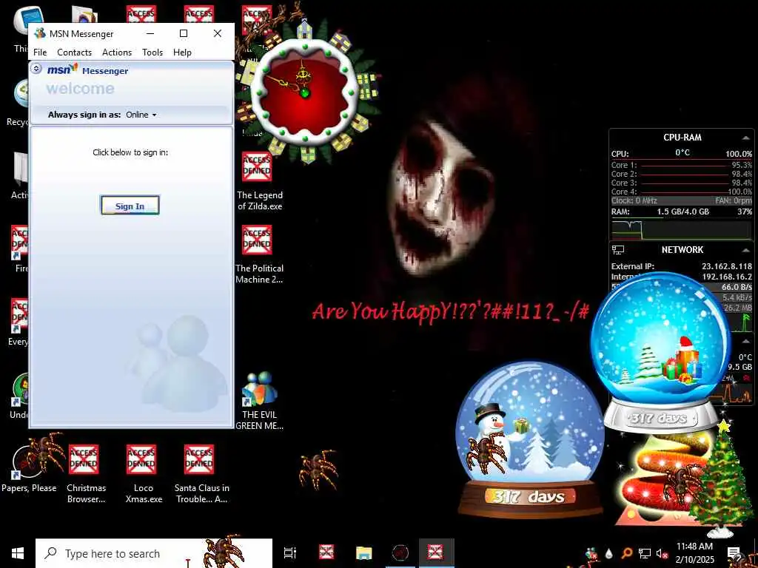The width and height of the screenshot is (758, 568).
Task: Select The Political Machine 2 desktop icon
Action: point(260,255)
